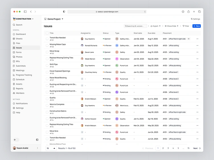Open Forms icon in sidebar

(x=14, y=52)
